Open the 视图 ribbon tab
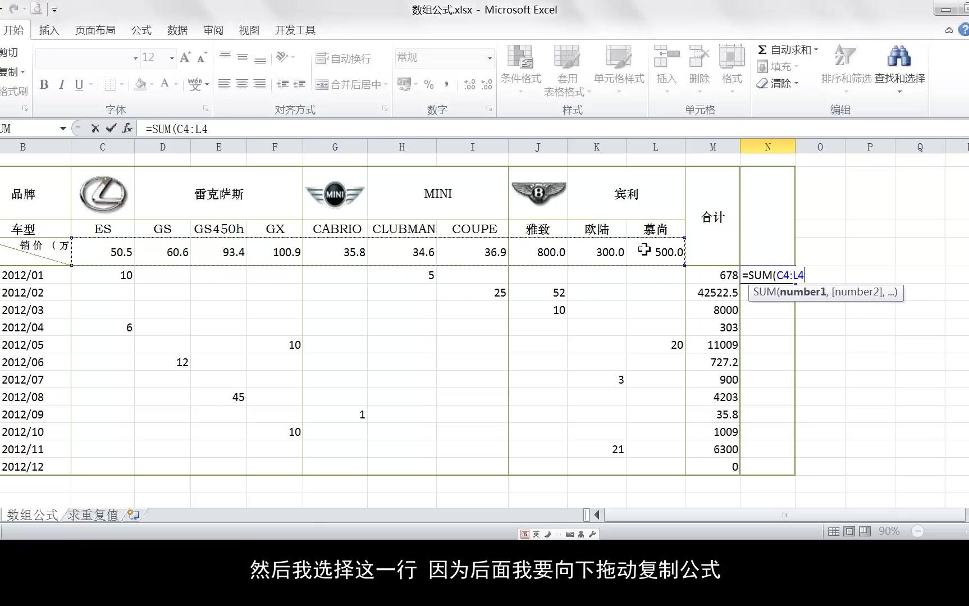 249,30
